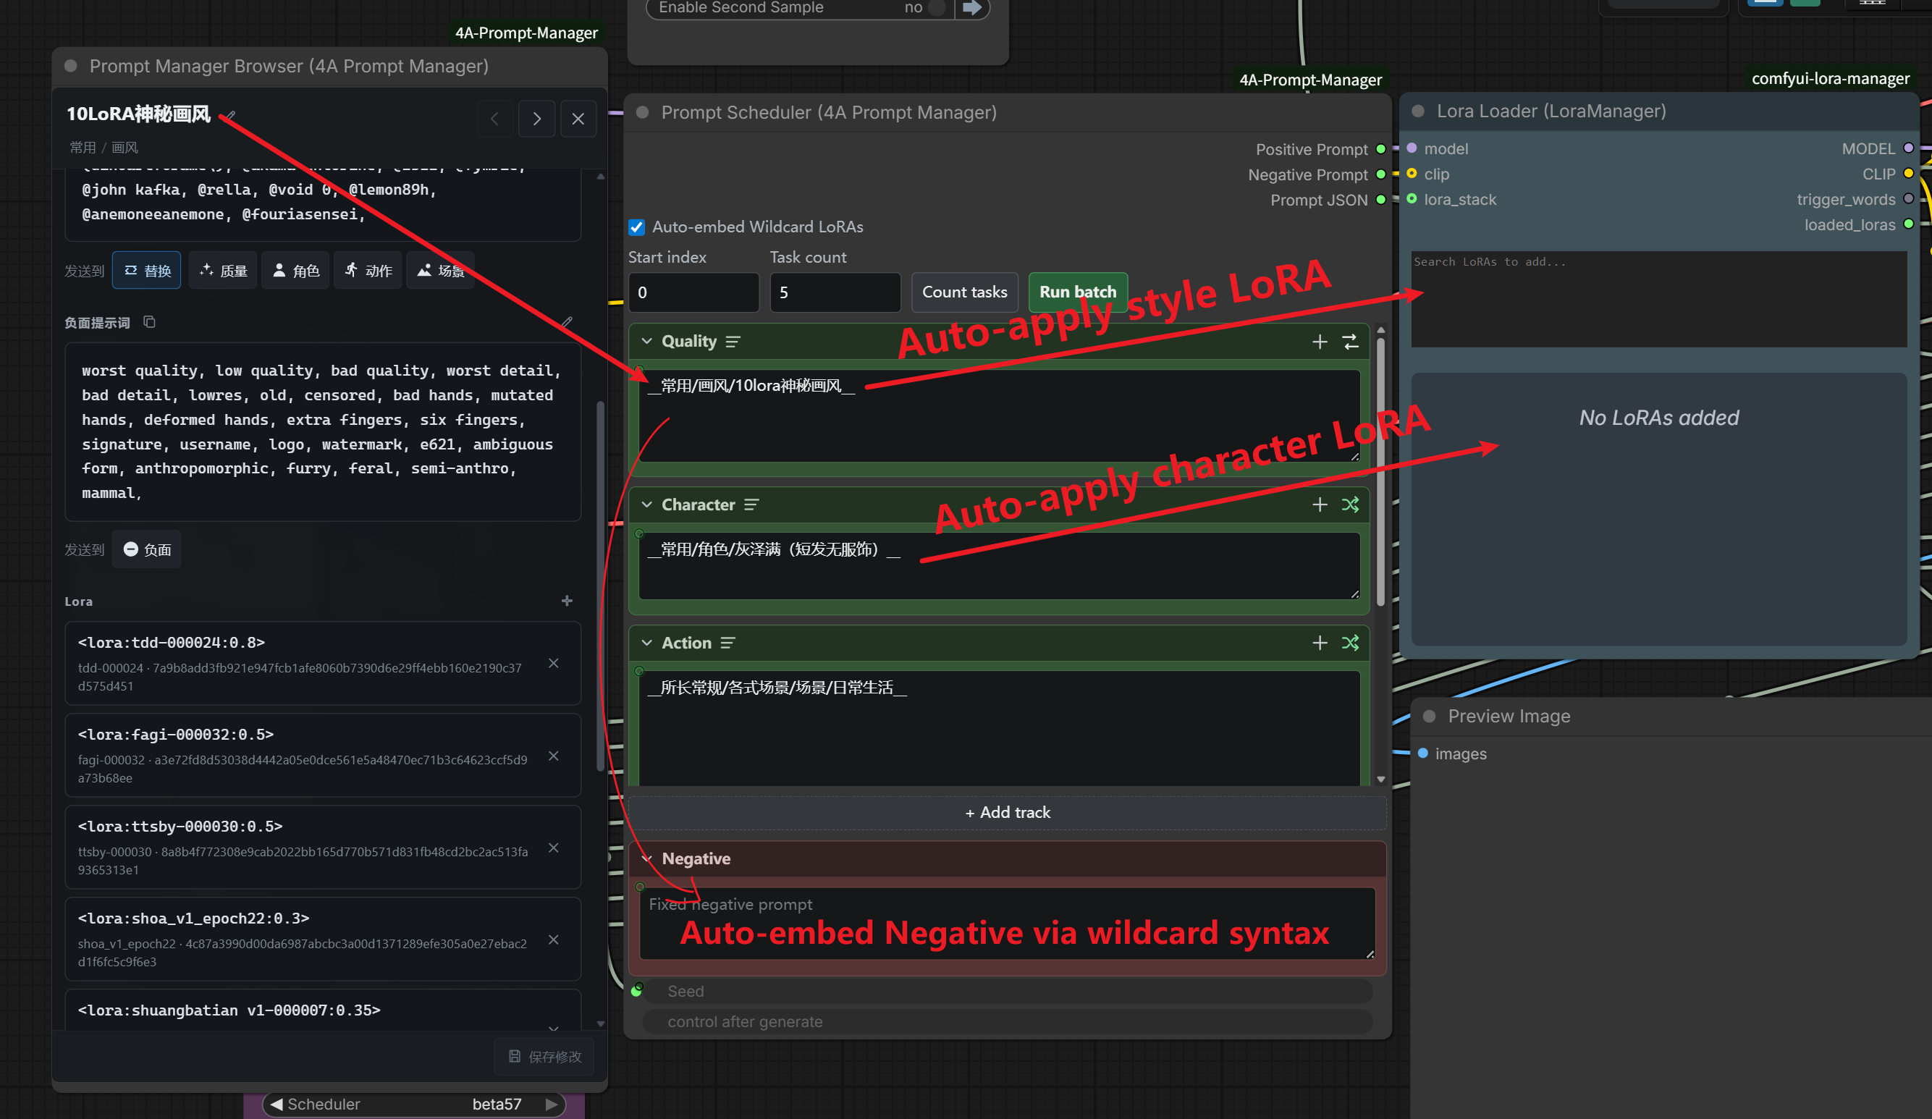Click Negative Prompt output port
1932x1119 pixels.
point(1380,174)
